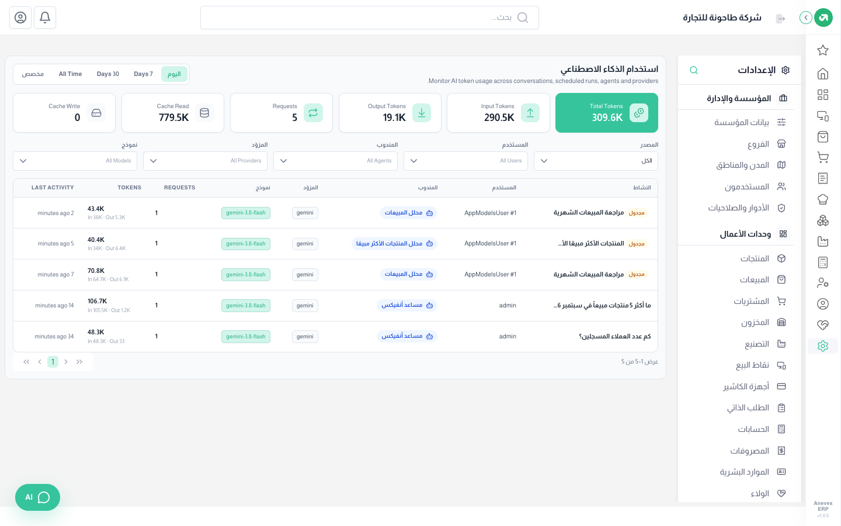Image resolution: width=841 pixels, height=526 pixels.
Task: Open the stacked cubes icon in the sidebar
Action: tap(823, 220)
